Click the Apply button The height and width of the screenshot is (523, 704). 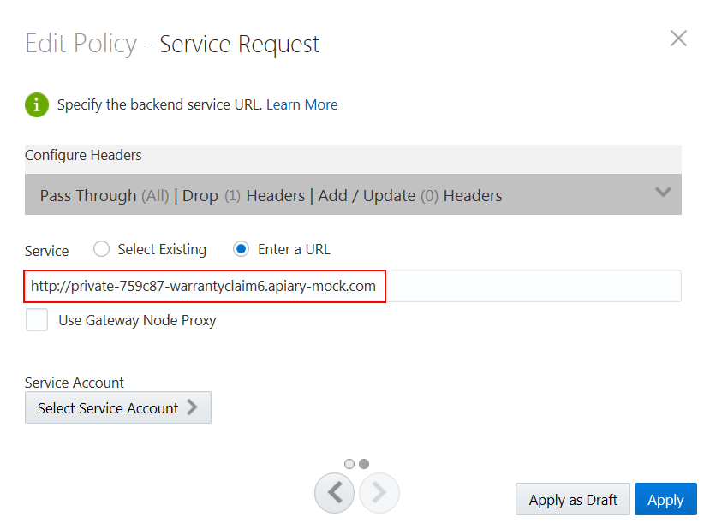click(x=665, y=499)
